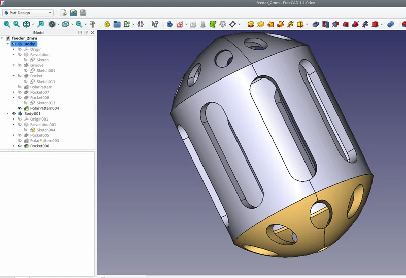
Task: Select the Sketch011 tree item
Action: (46, 82)
